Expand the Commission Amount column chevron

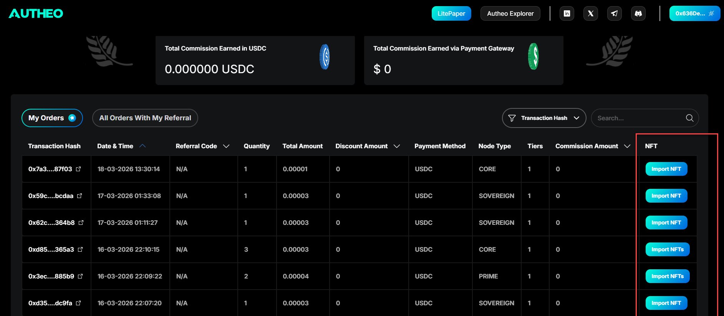pos(627,146)
